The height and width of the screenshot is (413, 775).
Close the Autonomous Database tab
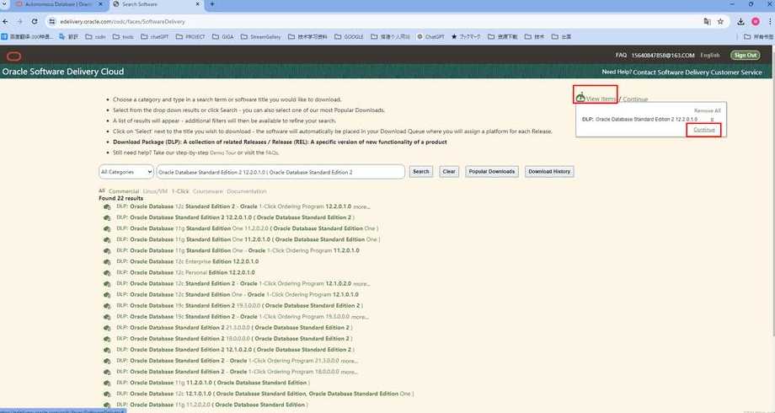tap(101, 4)
